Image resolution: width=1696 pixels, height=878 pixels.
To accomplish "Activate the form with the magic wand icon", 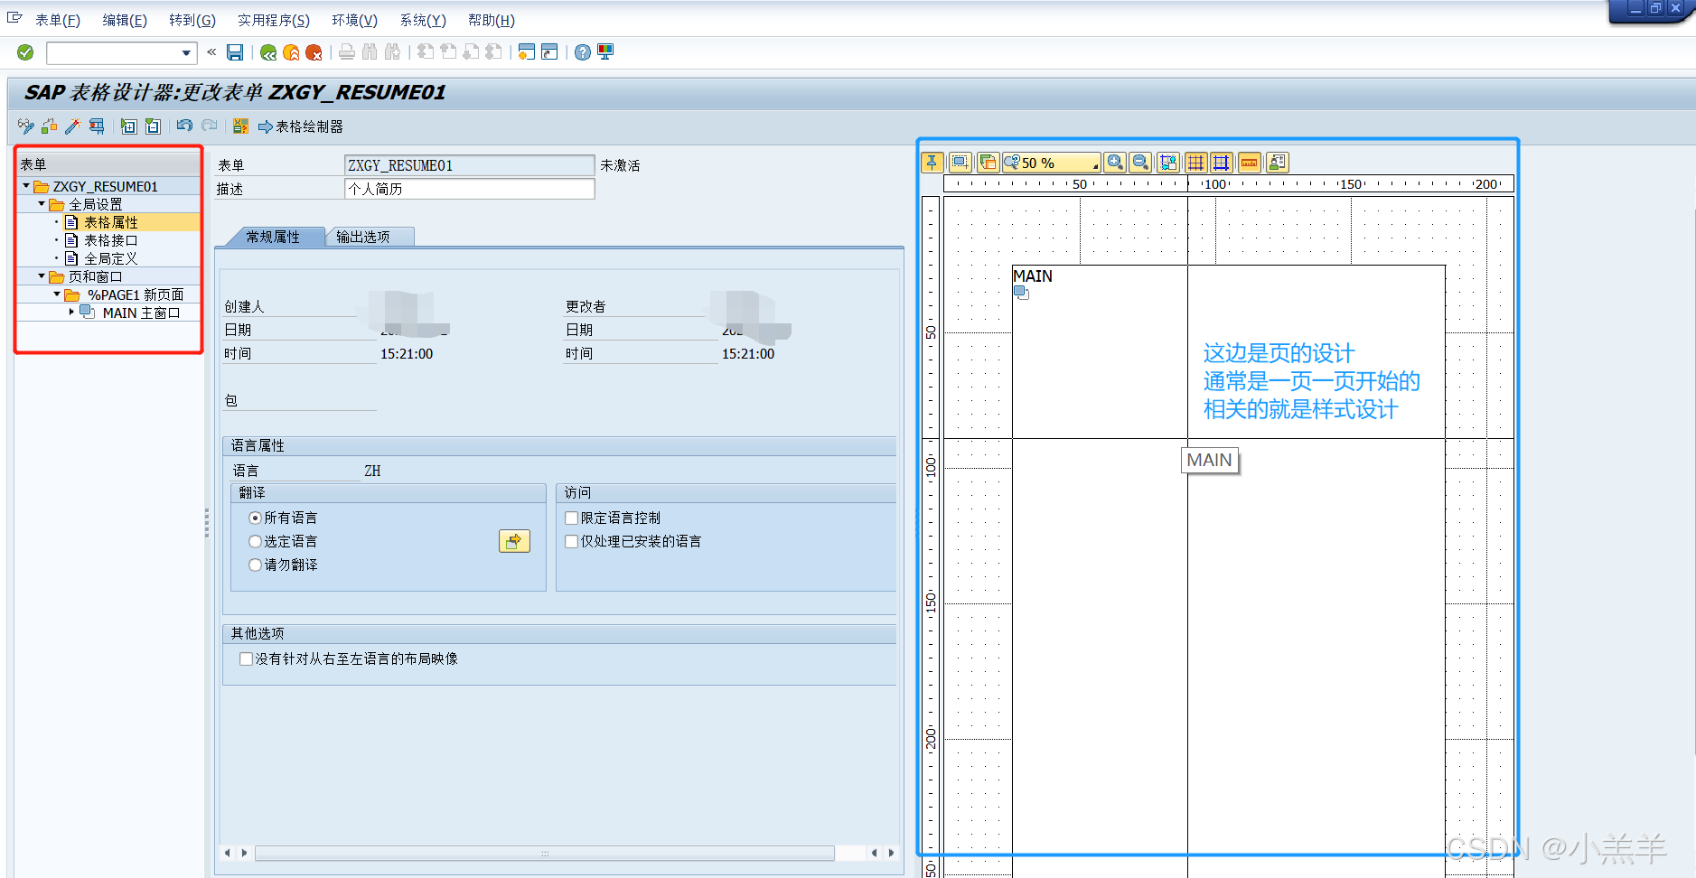I will [73, 126].
